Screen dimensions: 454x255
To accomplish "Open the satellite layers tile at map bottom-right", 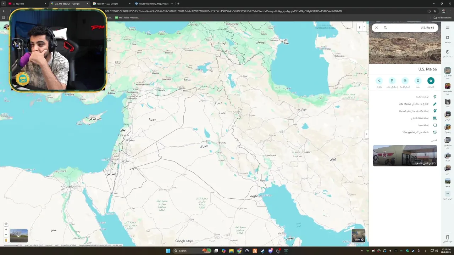I will tap(358, 236).
